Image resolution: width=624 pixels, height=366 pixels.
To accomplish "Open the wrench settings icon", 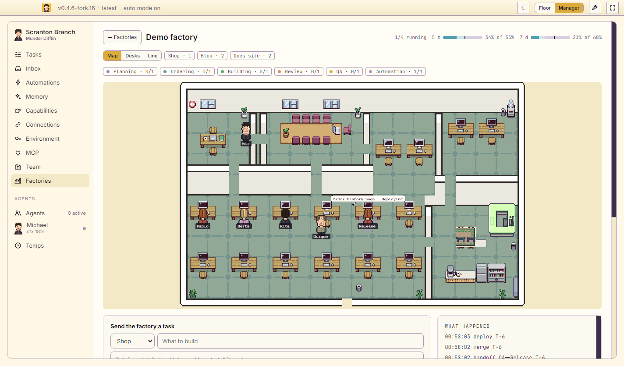I will tap(595, 8).
